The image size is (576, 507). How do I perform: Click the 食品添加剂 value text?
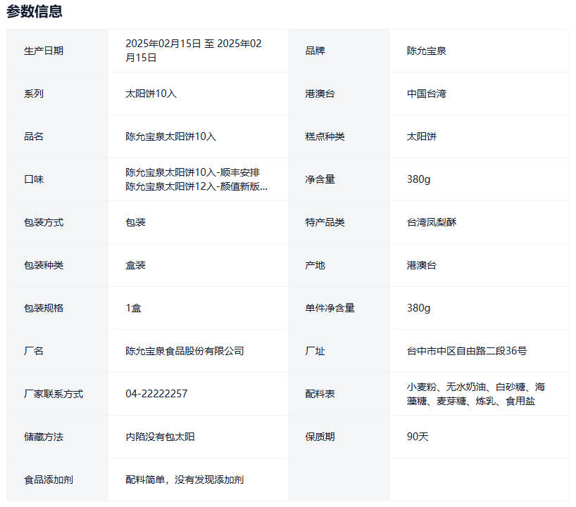coord(184,480)
